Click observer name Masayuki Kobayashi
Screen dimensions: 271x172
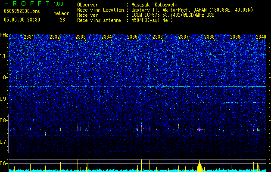tap(155, 5)
